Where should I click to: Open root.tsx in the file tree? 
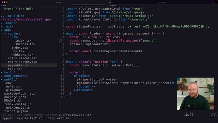(x=15, y=69)
